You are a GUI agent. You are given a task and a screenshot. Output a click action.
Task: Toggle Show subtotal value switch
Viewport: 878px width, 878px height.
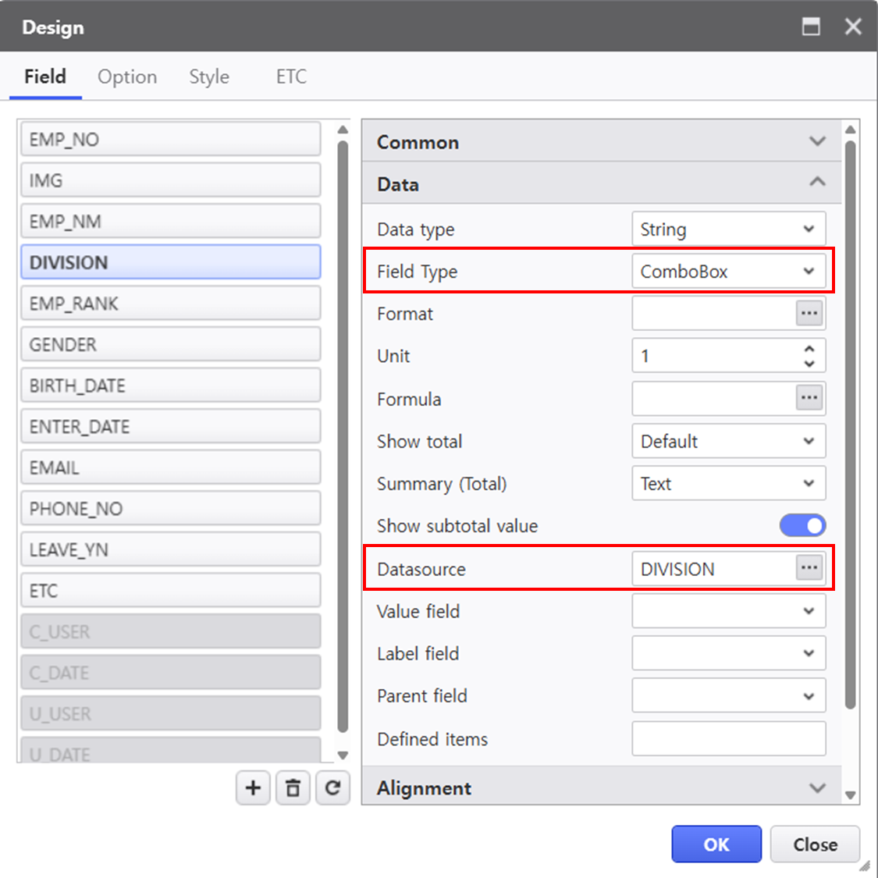[802, 525]
